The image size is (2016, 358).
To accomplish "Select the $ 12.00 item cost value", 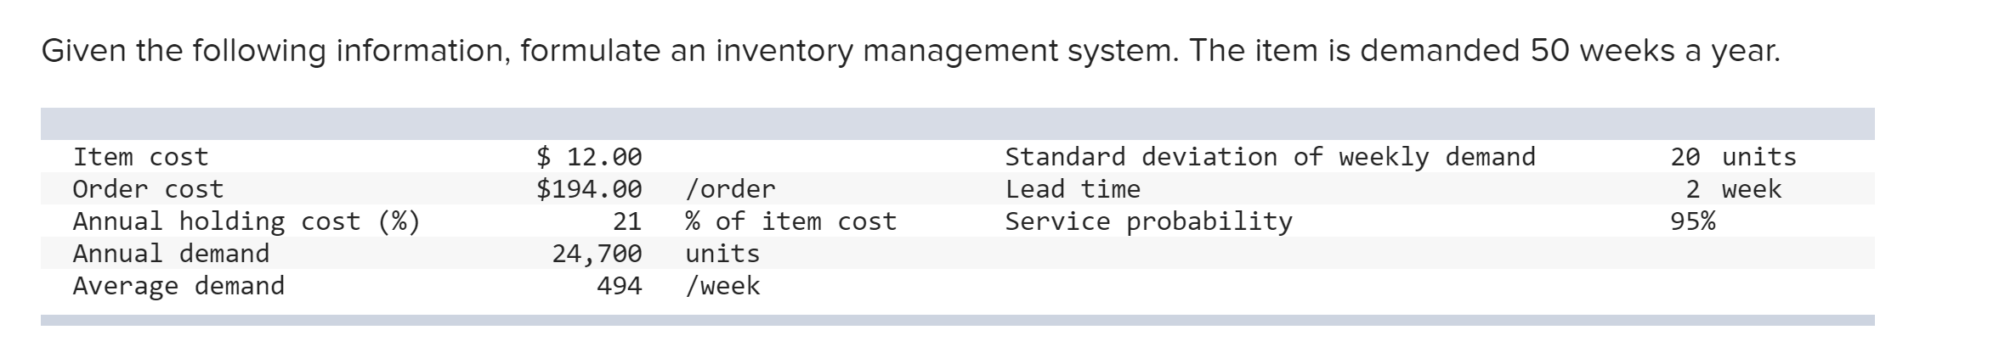I will tap(589, 157).
